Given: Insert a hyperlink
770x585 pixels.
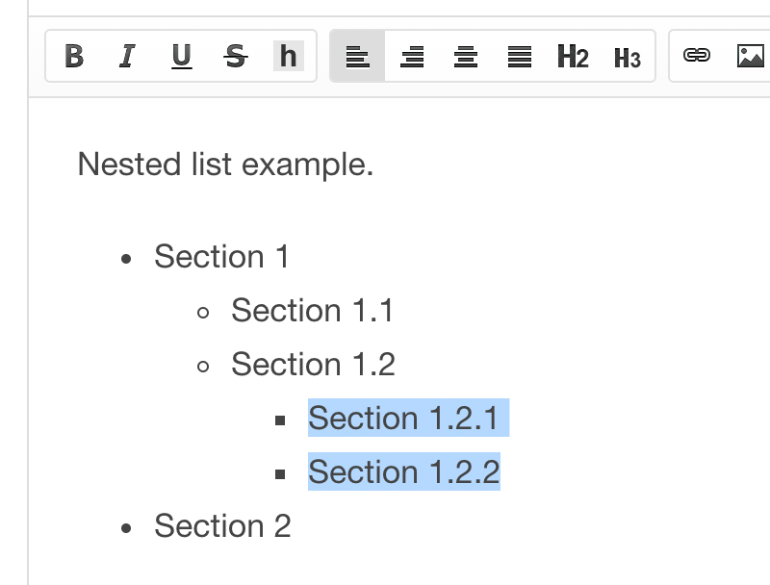Looking at the screenshot, I should (x=696, y=55).
